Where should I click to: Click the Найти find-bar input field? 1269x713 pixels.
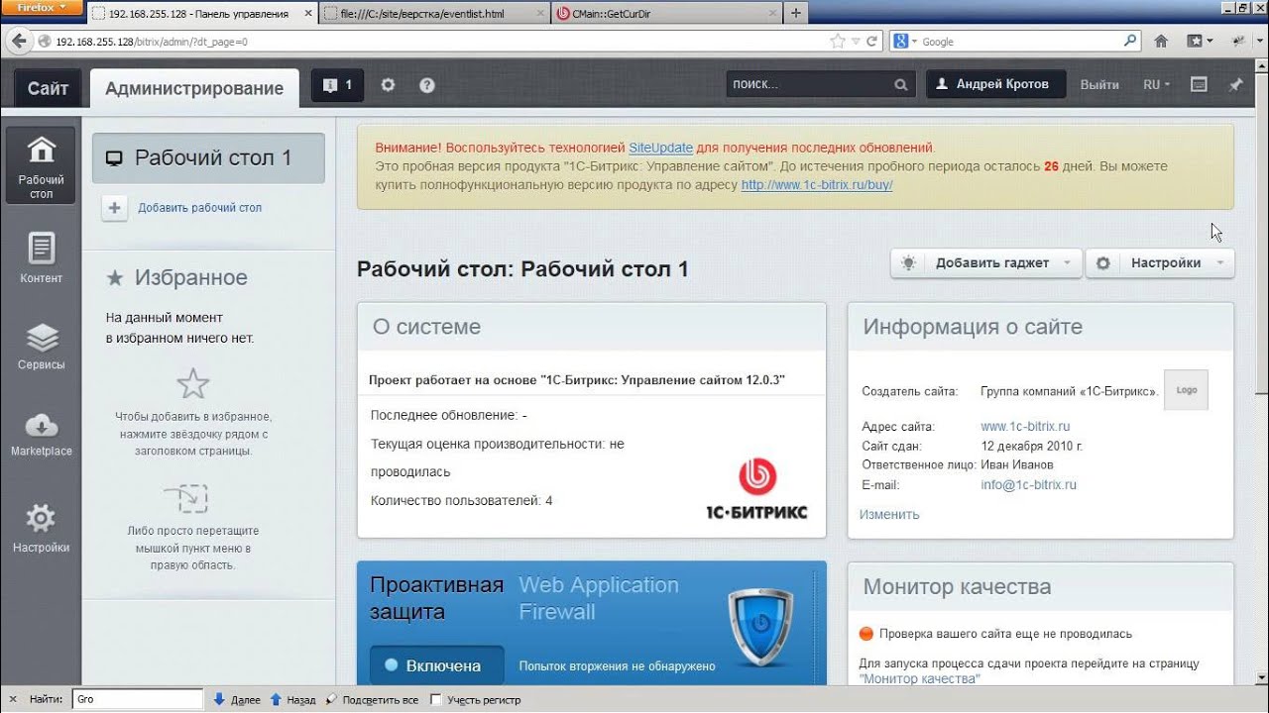138,699
